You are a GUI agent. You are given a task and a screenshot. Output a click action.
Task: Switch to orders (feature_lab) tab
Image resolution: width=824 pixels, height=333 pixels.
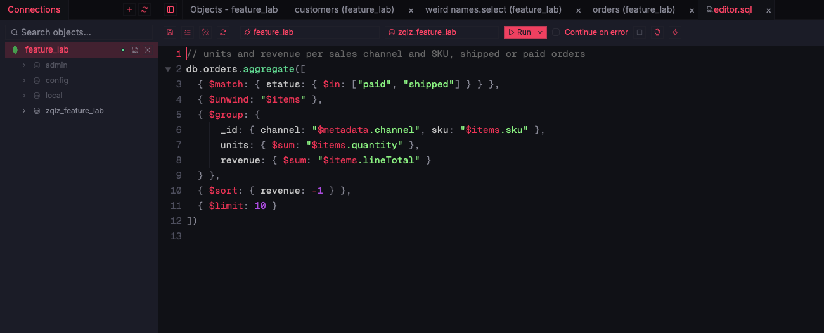click(x=634, y=9)
